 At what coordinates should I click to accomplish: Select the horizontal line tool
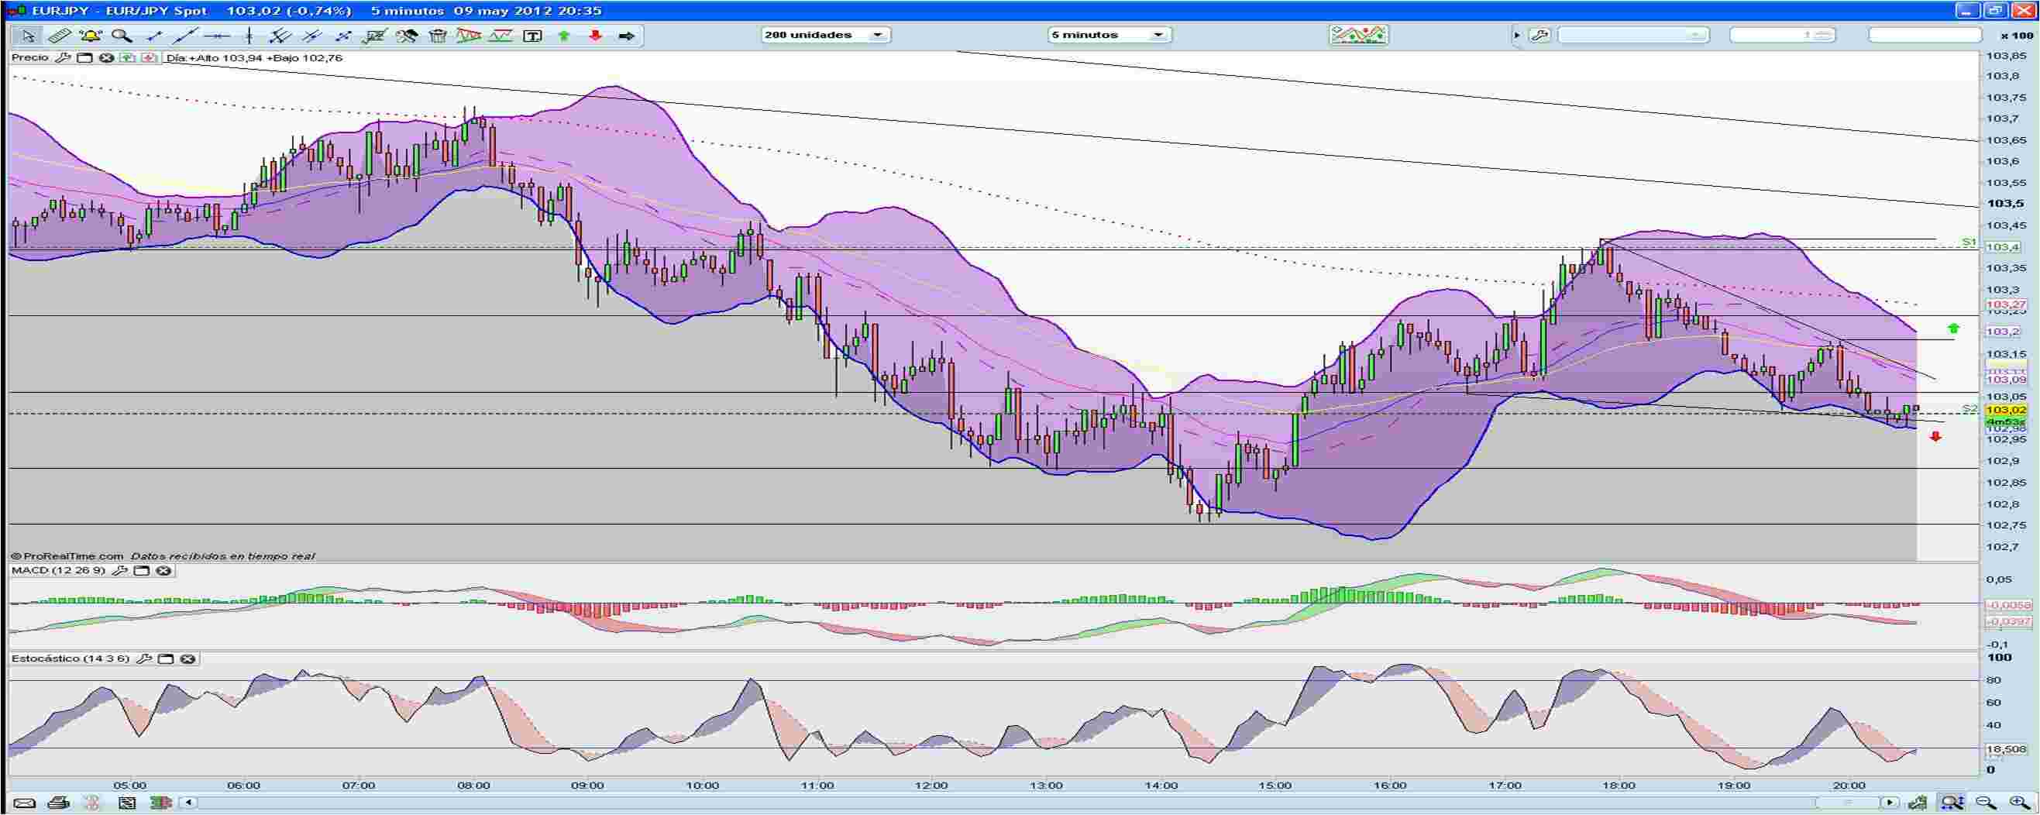click(x=215, y=35)
